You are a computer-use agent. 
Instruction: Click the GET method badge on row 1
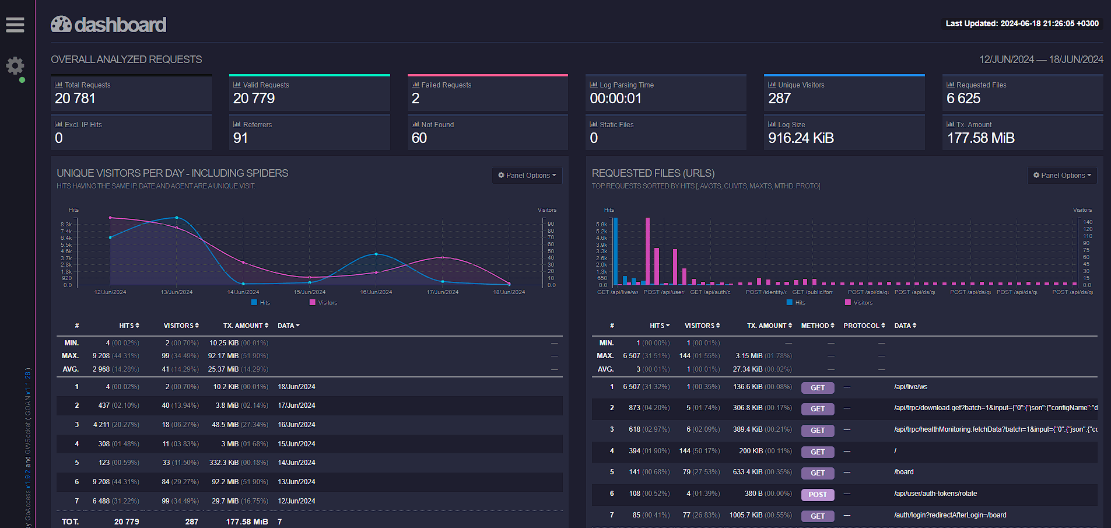tap(817, 387)
